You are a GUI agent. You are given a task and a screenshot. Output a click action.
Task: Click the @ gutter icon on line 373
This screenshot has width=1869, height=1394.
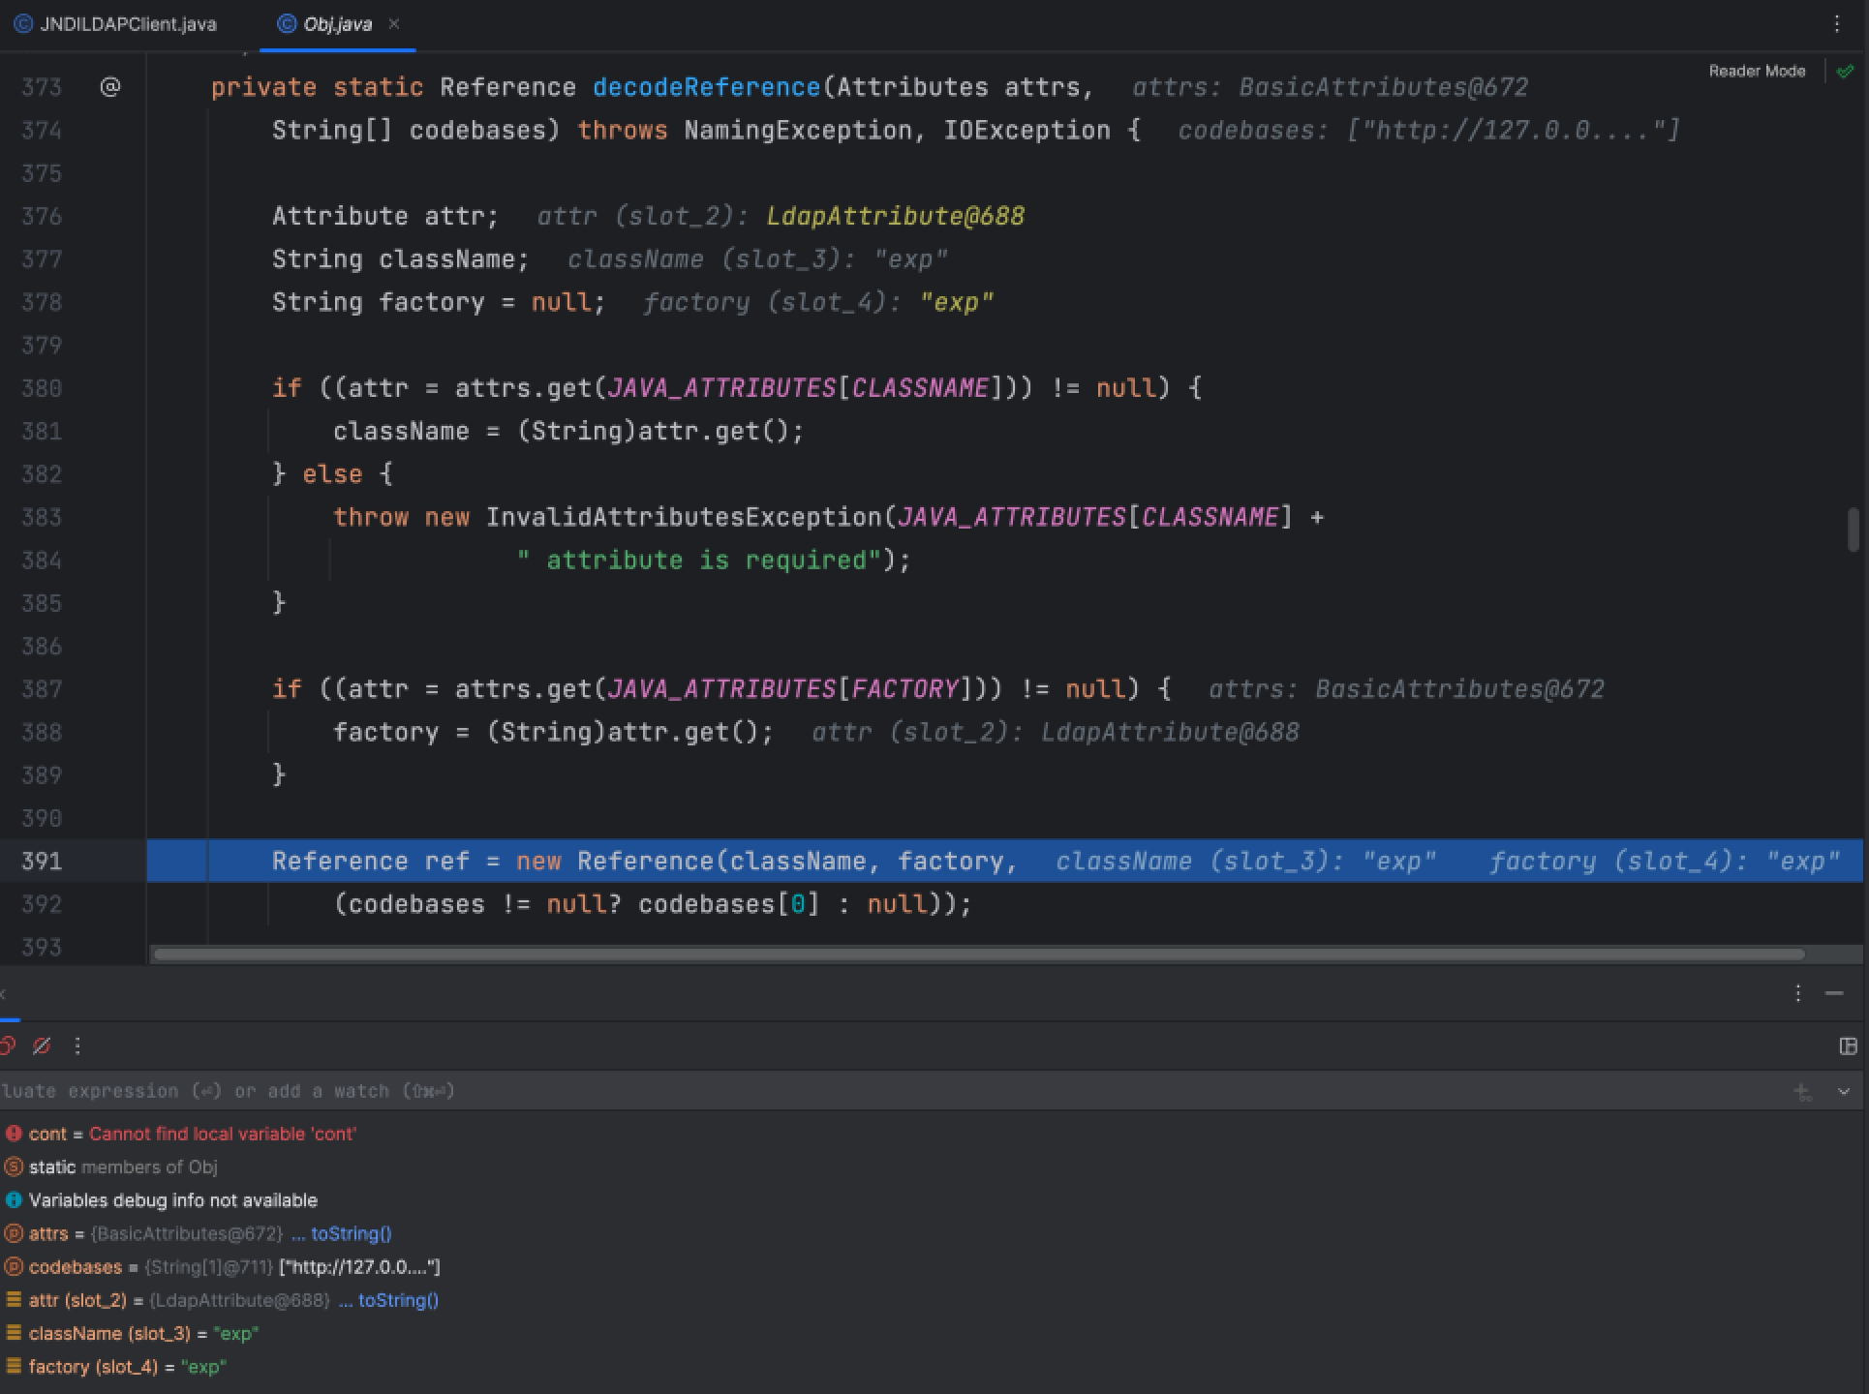tap(110, 87)
